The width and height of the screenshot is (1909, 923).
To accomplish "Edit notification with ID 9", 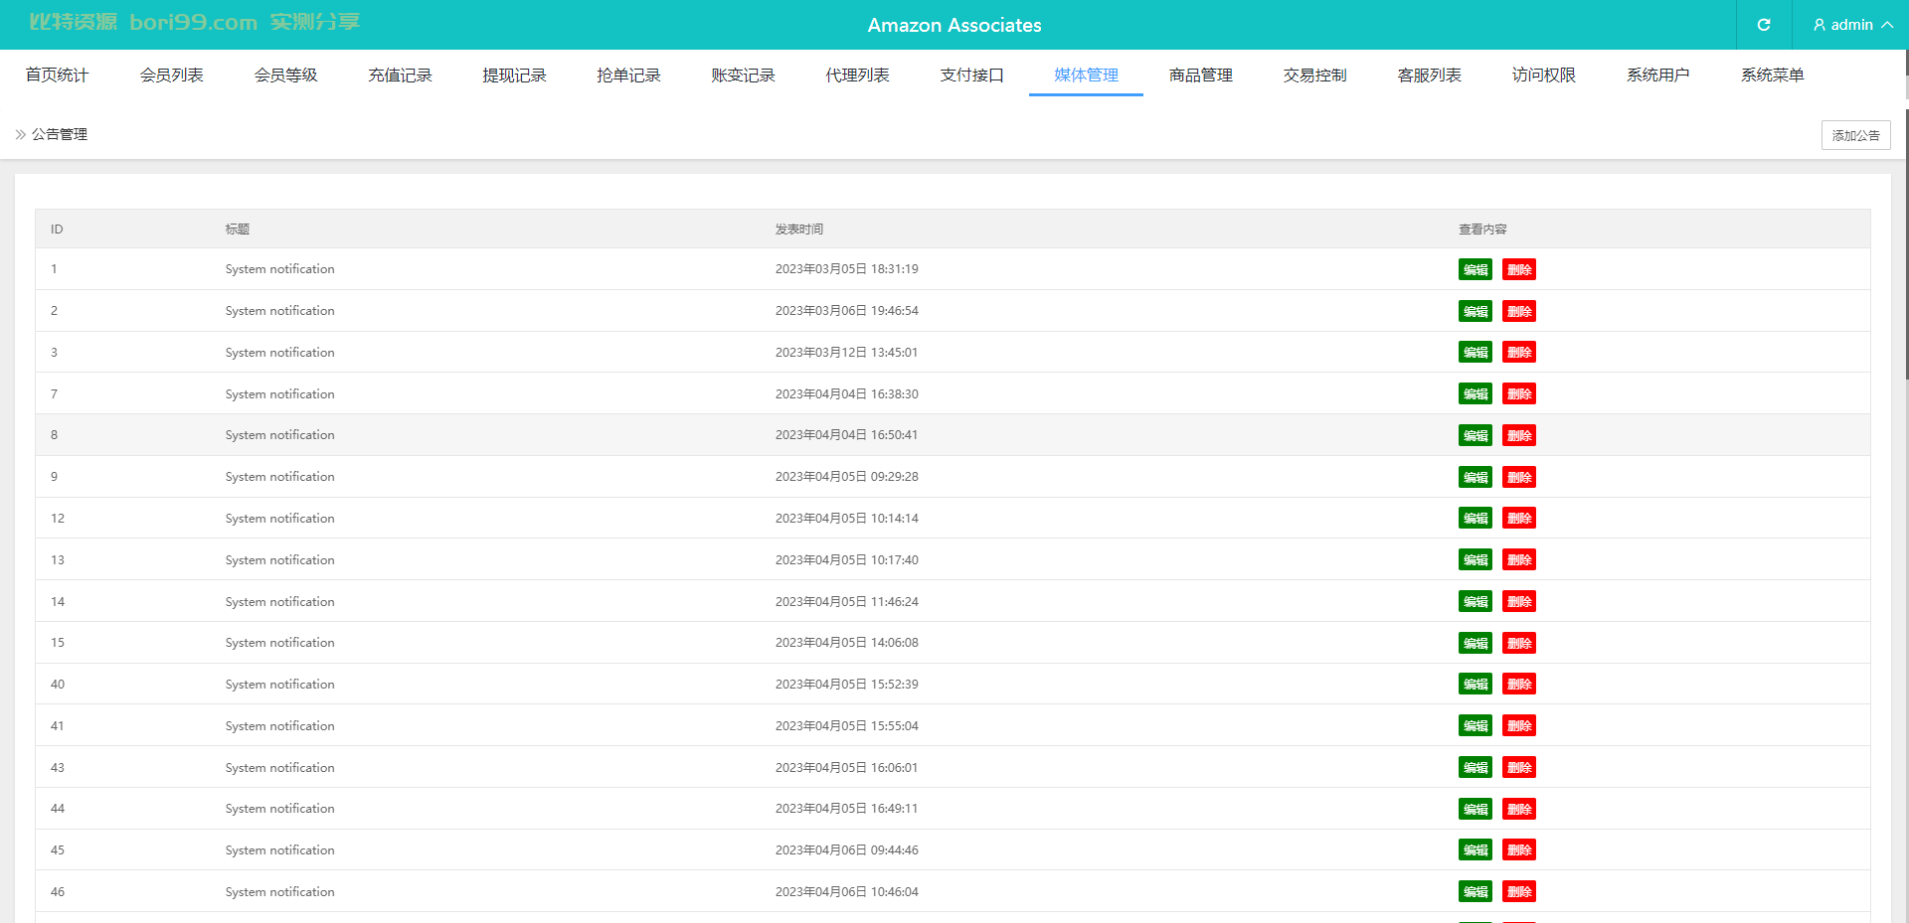I will pos(1475,477).
